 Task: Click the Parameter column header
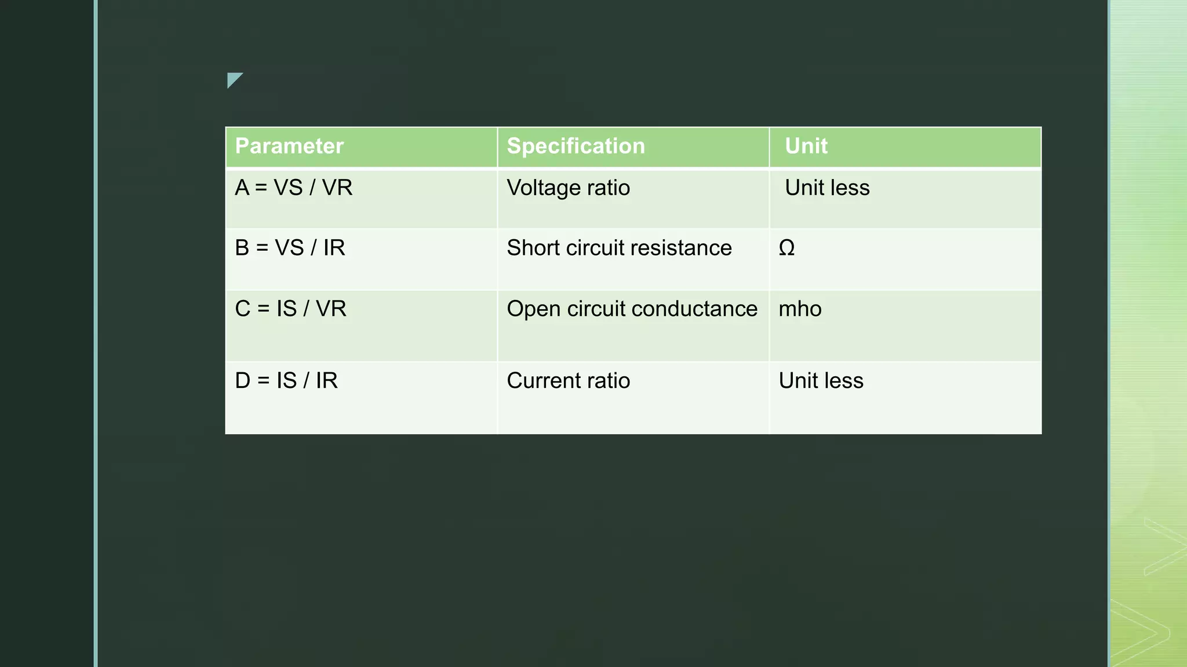[289, 146]
